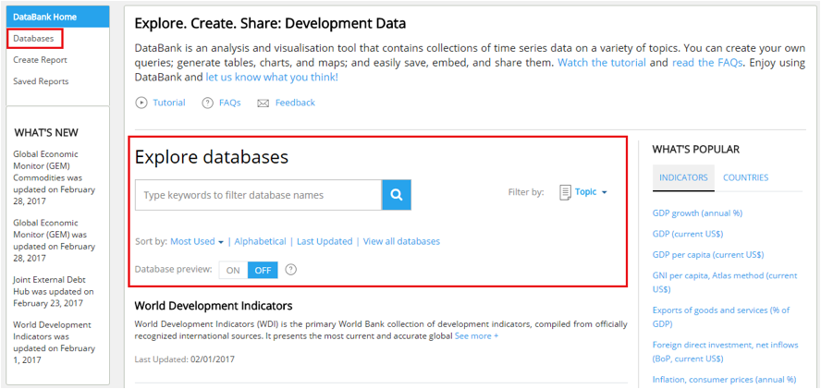This screenshot has height=389, width=821.
Task: Click the FAQs text link
Action: [230, 103]
